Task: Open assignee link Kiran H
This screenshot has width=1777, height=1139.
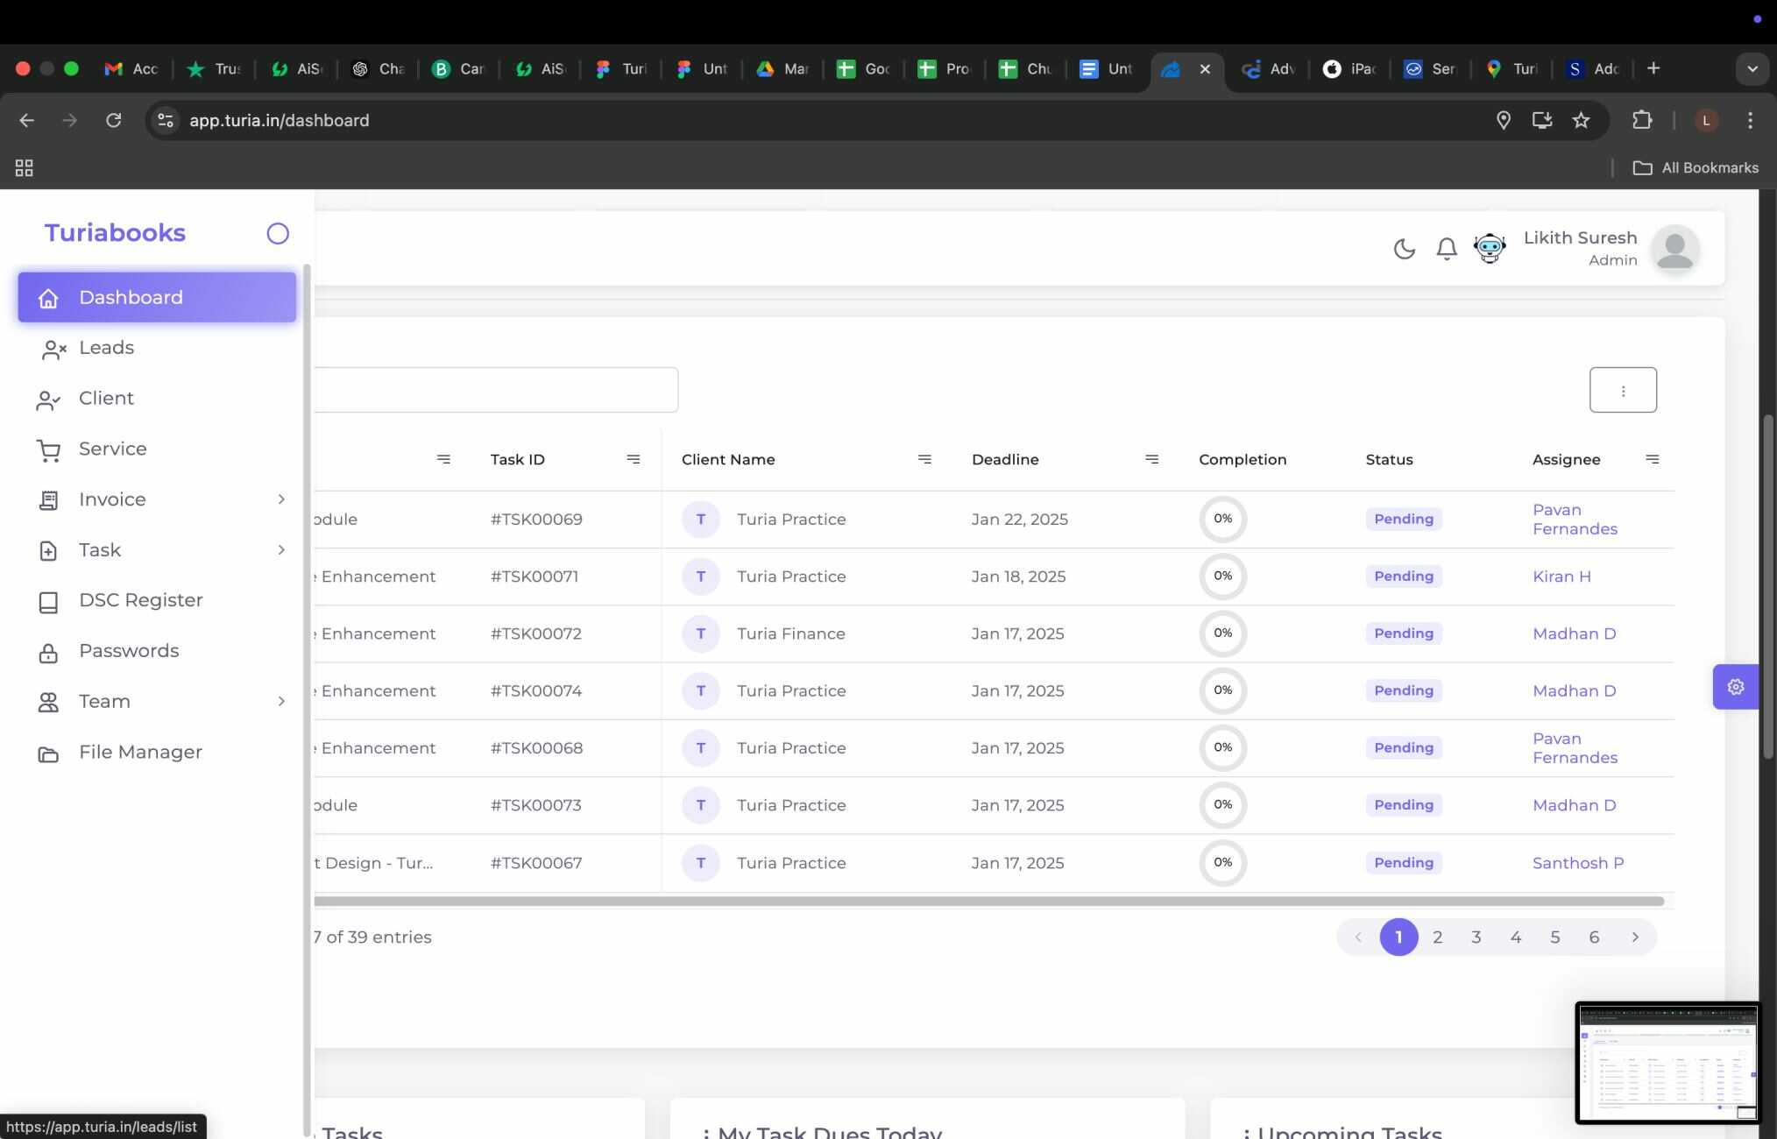Action: coord(1561,577)
